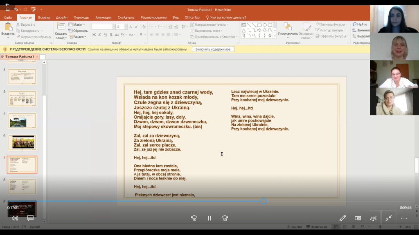The height and width of the screenshot is (235, 419).
Task: Open the Рецензирование tab
Action: pos(154,17)
